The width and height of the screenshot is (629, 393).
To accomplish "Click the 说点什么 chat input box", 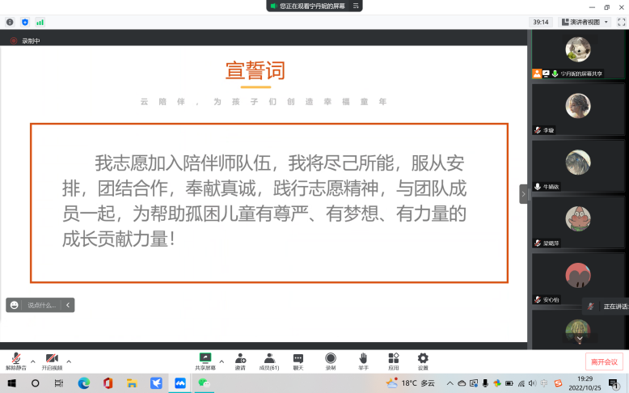I will point(41,305).
